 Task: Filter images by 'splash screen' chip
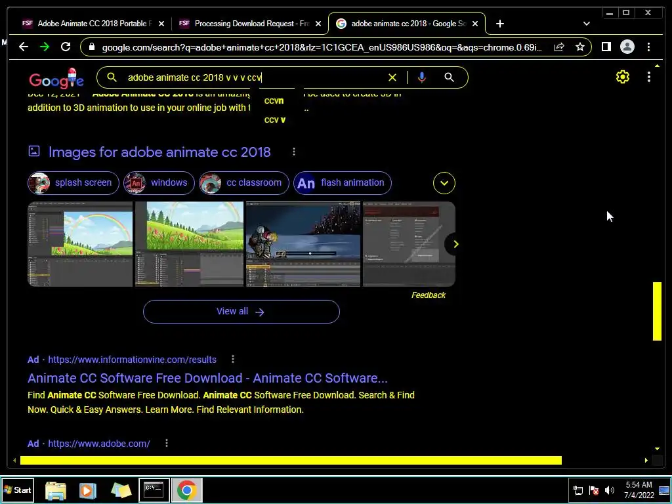(73, 183)
